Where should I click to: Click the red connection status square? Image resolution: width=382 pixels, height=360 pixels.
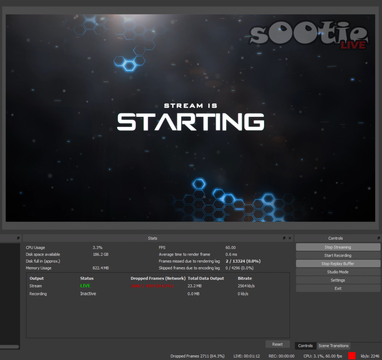(352, 356)
